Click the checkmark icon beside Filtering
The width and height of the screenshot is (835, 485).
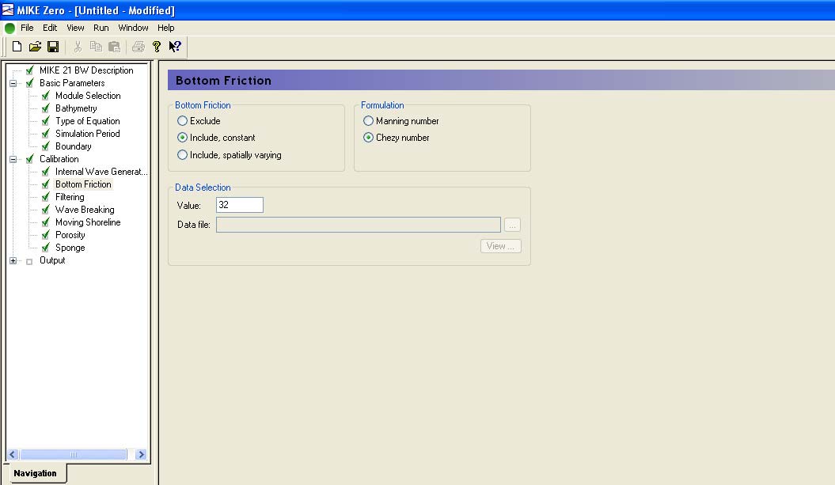coord(46,197)
